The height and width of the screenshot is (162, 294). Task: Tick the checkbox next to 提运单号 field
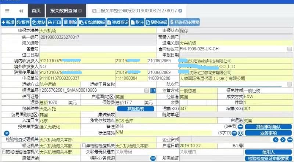(147, 90)
